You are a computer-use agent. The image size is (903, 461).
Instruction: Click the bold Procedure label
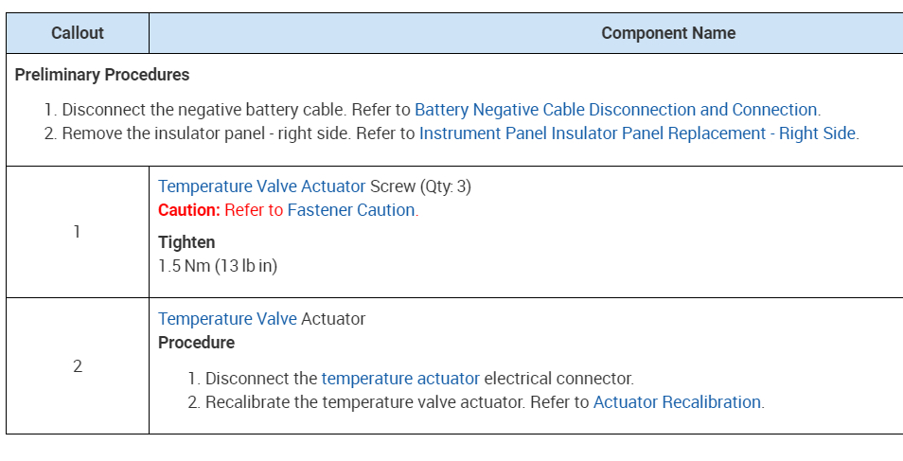196,343
